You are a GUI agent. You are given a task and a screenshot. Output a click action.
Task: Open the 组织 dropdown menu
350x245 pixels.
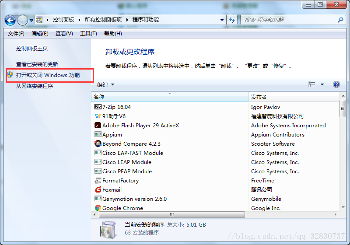point(105,84)
